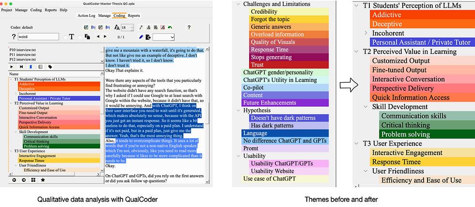Expand the Incohorent category in QualCoder's code tree
Viewport: 475px width, 207px height.
(16, 94)
